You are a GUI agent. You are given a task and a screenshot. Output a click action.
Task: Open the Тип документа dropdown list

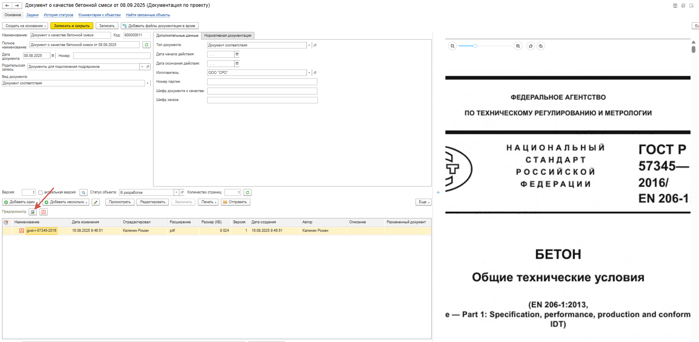click(309, 45)
